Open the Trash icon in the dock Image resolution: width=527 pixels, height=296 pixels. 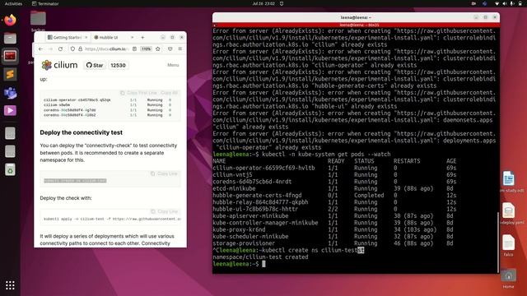pos(10,169)
